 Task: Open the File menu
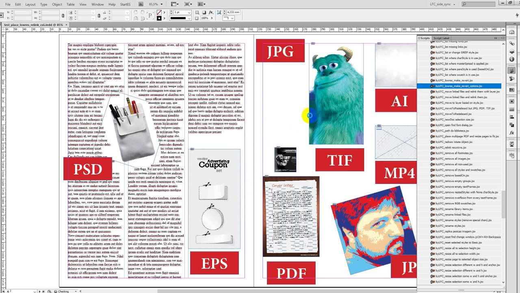click(x=8, y=4)
